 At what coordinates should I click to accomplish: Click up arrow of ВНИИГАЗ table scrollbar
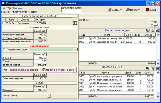pyautogui.click(x=158, y=73)
